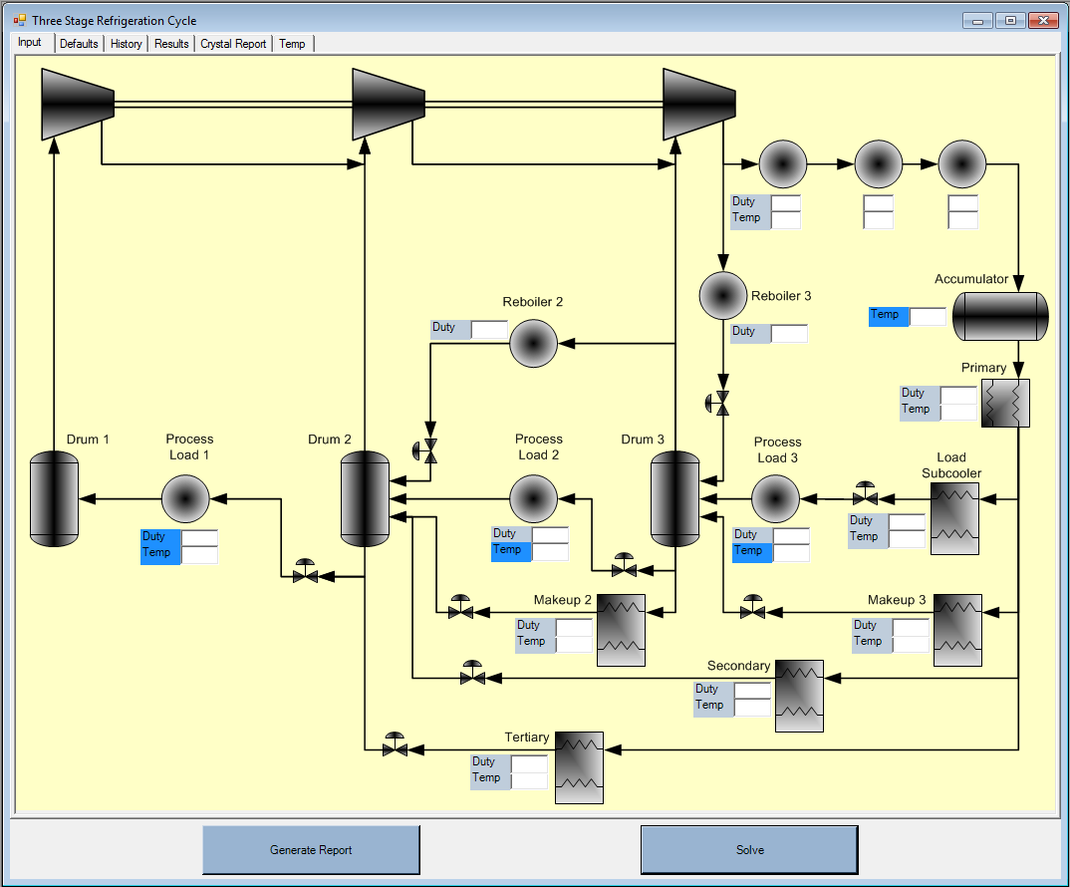Switch to the Defaults tab
The width and height of the screenshot is (1070, 887).
(x=79, y=44)
